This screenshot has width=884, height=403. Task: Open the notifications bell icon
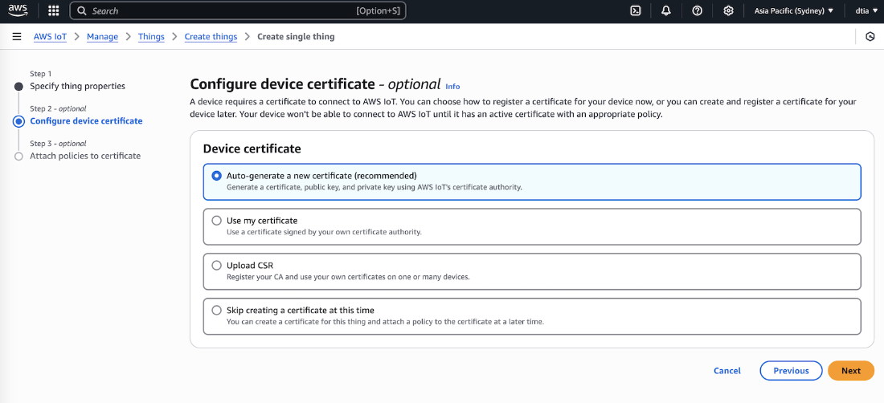coord(666,10)
